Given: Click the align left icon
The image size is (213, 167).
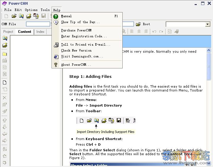Looking at the screenshot, I should coord(132,31).
